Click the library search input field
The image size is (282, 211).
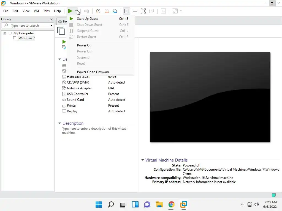pos(27,26)
